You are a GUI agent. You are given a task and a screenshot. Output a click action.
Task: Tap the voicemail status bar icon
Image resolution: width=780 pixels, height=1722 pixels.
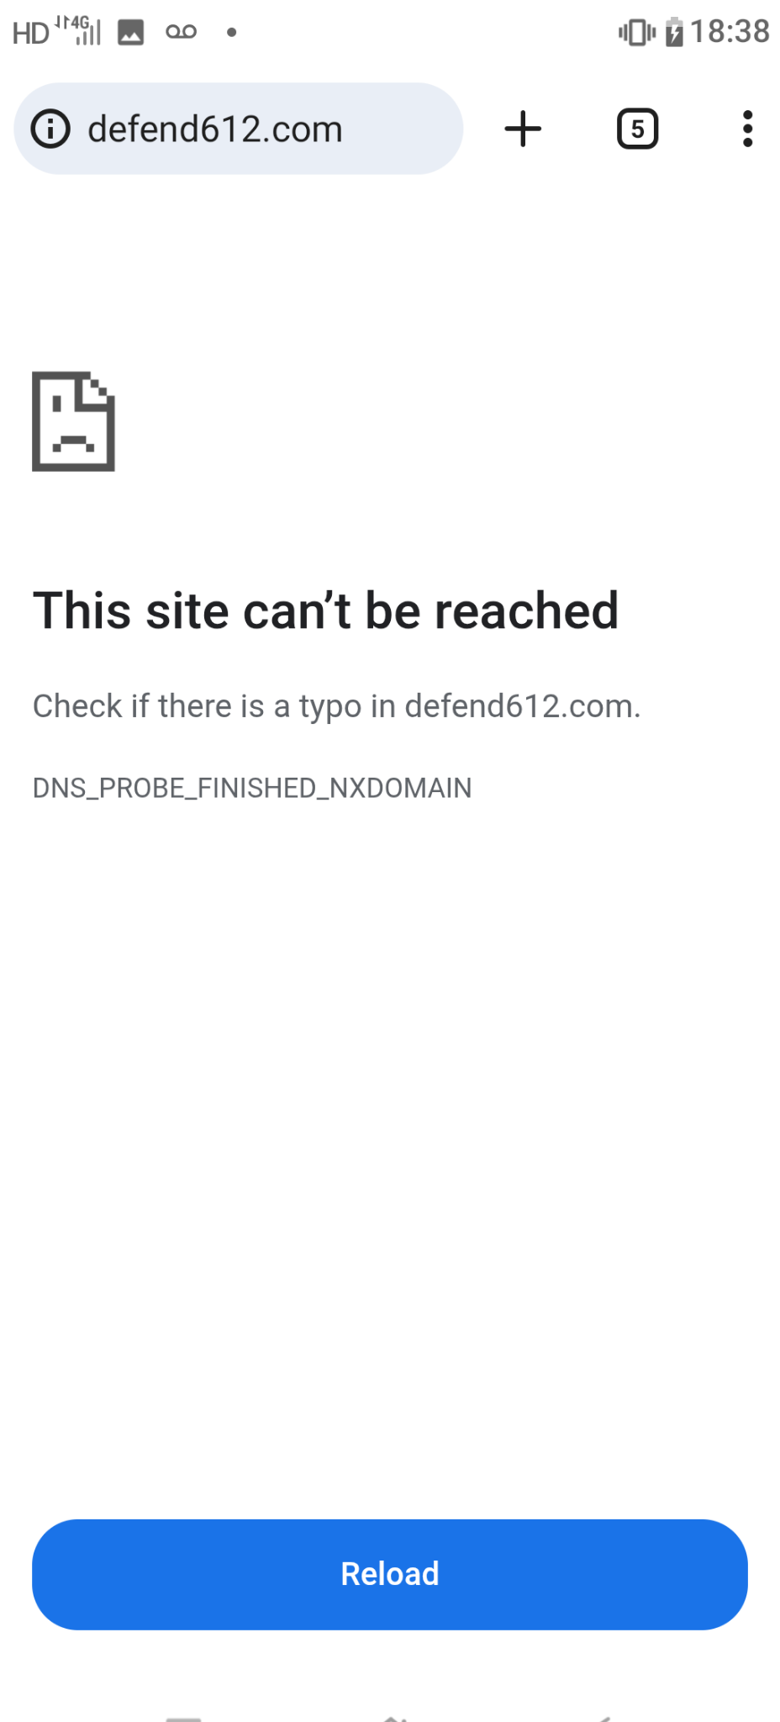[x=181, y=32]
